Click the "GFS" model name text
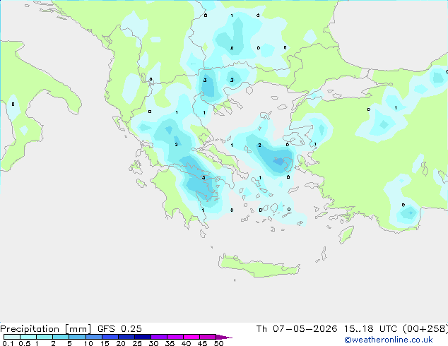The image size is (448, 346). [106, 329]
